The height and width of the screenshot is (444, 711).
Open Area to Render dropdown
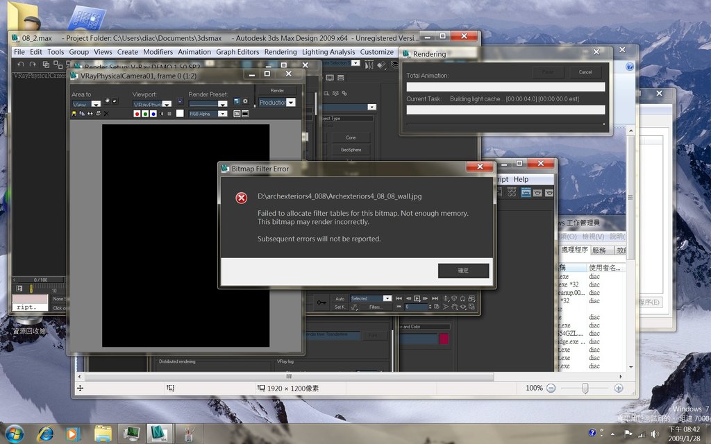coord(96,104)
